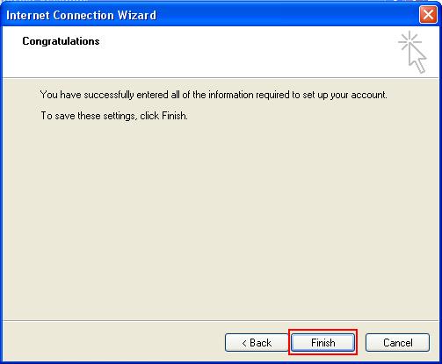
Task: Go back with the < Back button
Action: pyautogui.click(x=257, y=342)
